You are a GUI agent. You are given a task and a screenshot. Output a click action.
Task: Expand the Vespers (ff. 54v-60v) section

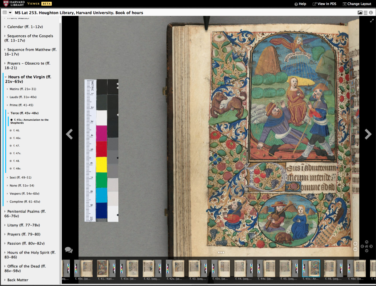(x=24, y=194)
